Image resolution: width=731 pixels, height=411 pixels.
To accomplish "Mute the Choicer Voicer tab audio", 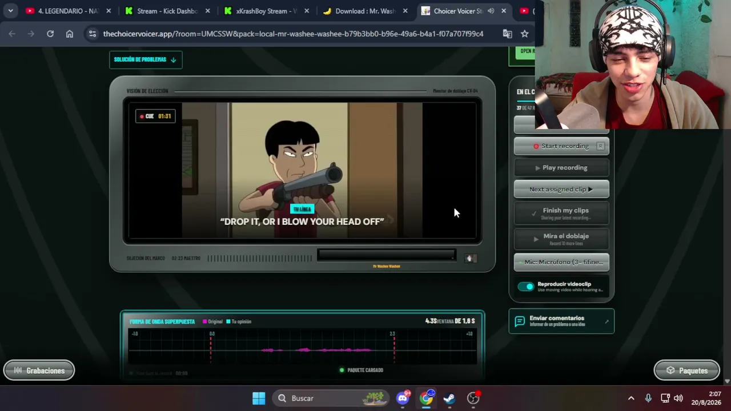I will click(x=491, y=11).
